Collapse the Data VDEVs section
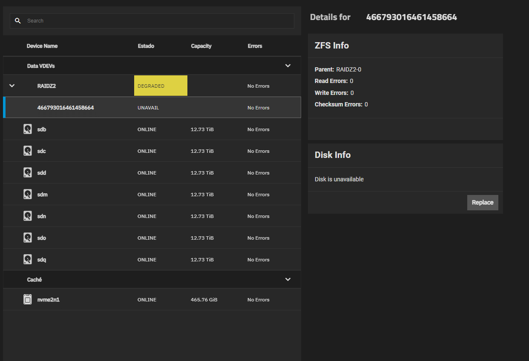Screen dimensions: 529x361 (288, 66)
